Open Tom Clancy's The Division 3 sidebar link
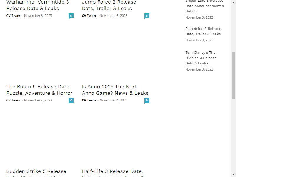The width and height of the screenshot is (302, 177). coord(201,58)
